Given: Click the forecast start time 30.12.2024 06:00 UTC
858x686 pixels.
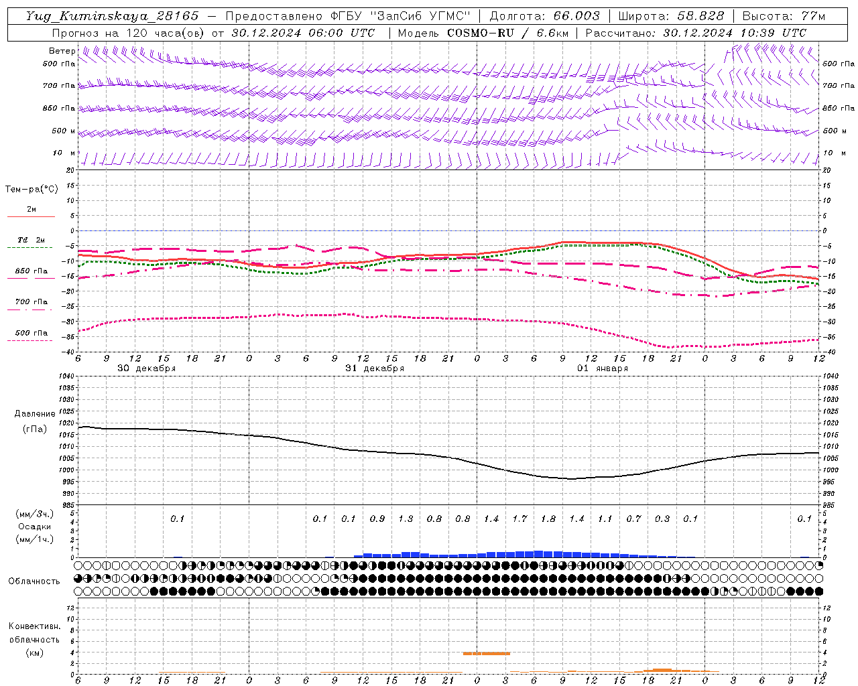Looking at the screenshot, I should click(x=303, y=33).
